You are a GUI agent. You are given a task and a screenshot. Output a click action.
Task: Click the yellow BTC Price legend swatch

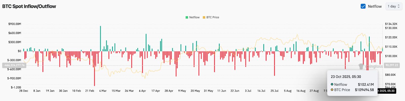click(x=204, y=17)
